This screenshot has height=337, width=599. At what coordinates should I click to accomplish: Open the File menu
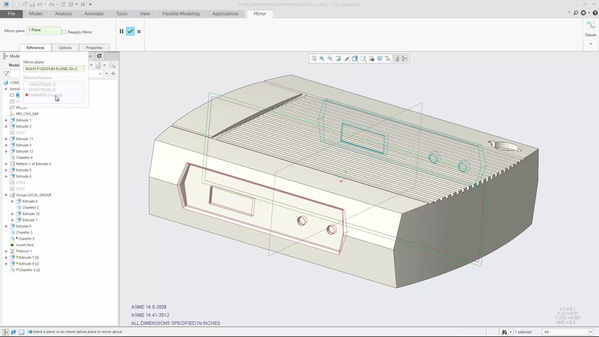(x=11, y=14)
